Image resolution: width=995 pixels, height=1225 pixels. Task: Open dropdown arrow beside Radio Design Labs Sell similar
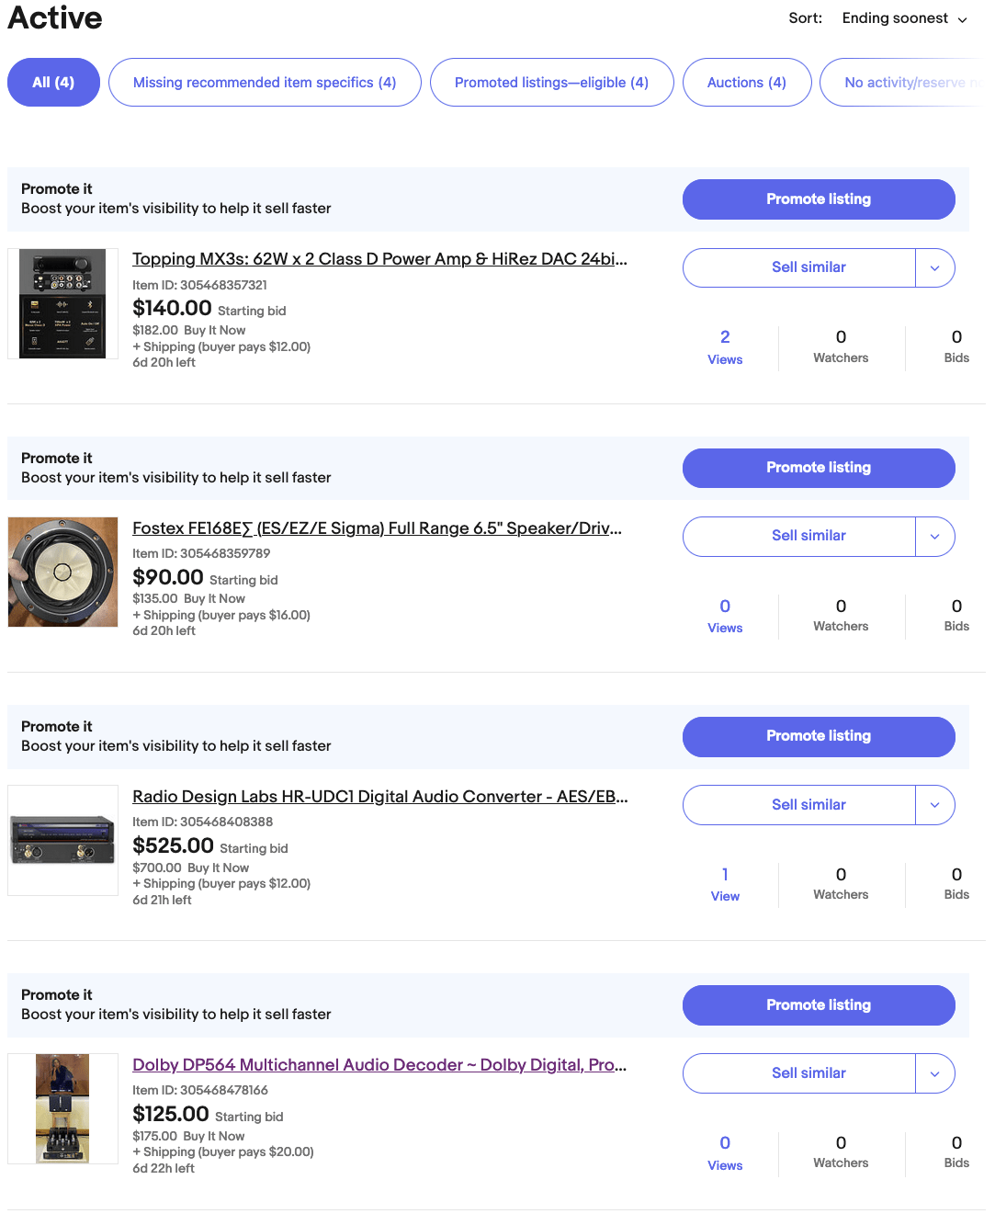pos(935,805)
